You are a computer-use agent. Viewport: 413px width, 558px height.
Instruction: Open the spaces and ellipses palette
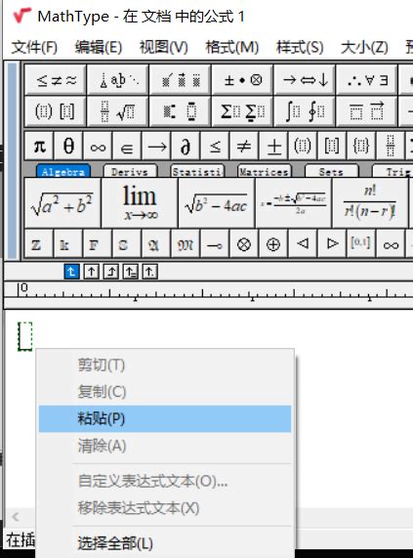point(118,80)
